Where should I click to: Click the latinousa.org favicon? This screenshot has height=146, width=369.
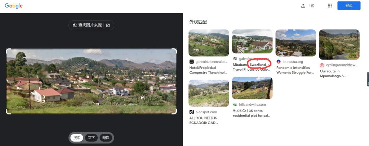279,62
